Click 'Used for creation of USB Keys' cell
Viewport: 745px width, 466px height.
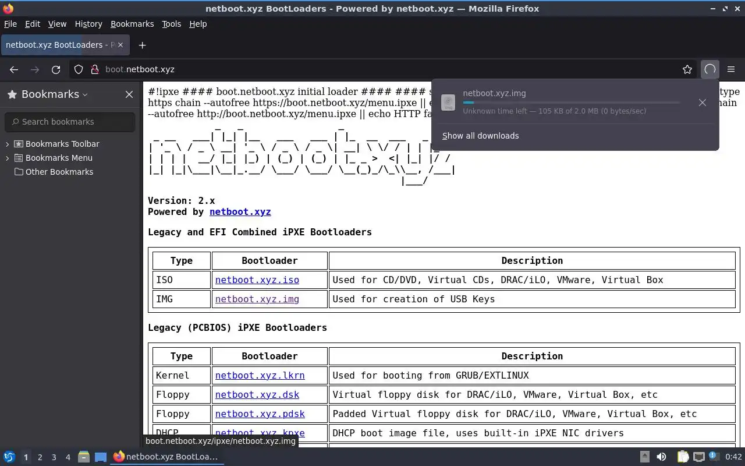coord(532,299)
